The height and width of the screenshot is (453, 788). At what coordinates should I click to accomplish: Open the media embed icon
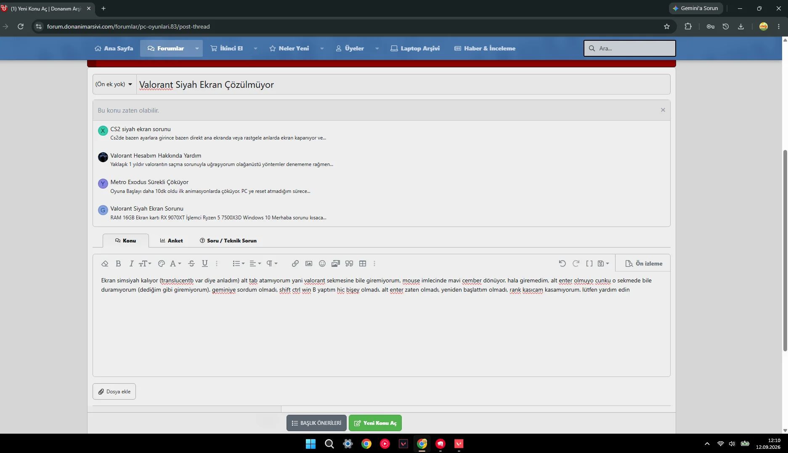[x=336, y=263]
